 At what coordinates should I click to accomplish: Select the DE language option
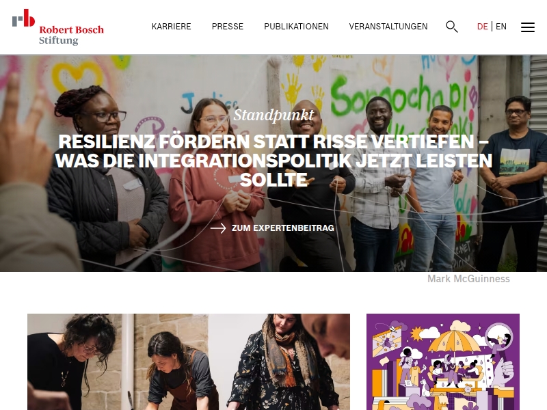click(x=483, y=27)
